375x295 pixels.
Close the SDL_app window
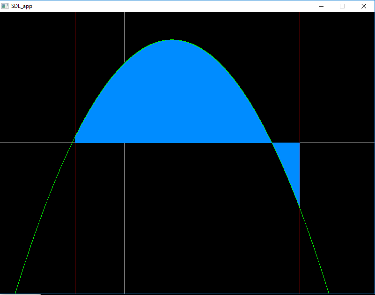(364, 6)
